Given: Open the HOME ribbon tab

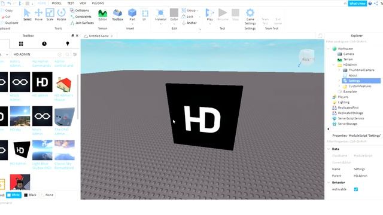Looking at the screenshot, I should [x=41, y=3].
